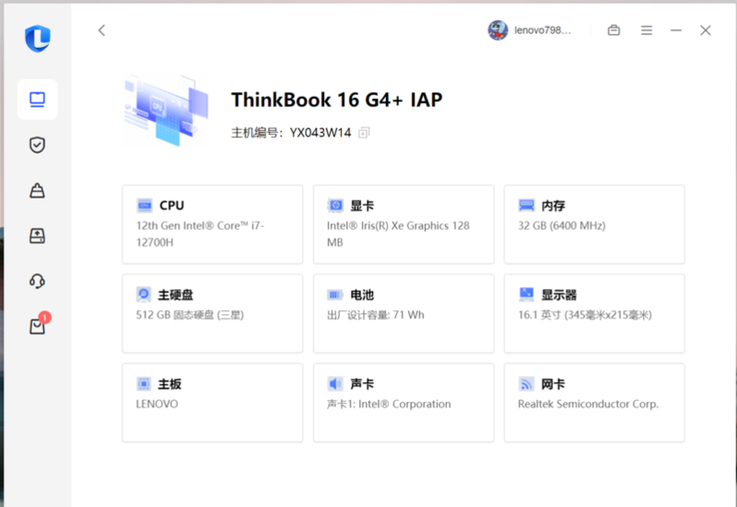The image size is (737, 507).
Task: Open the 内存 memory info card
Action: (x=594, y=223)
